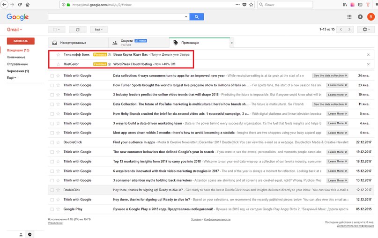Click the Google logo
The height and width of the screenshot is (238, 378).
[x=18, y=17]
